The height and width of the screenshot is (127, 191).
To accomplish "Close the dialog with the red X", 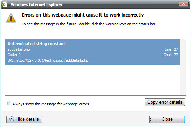I will [x=184, y=4].
